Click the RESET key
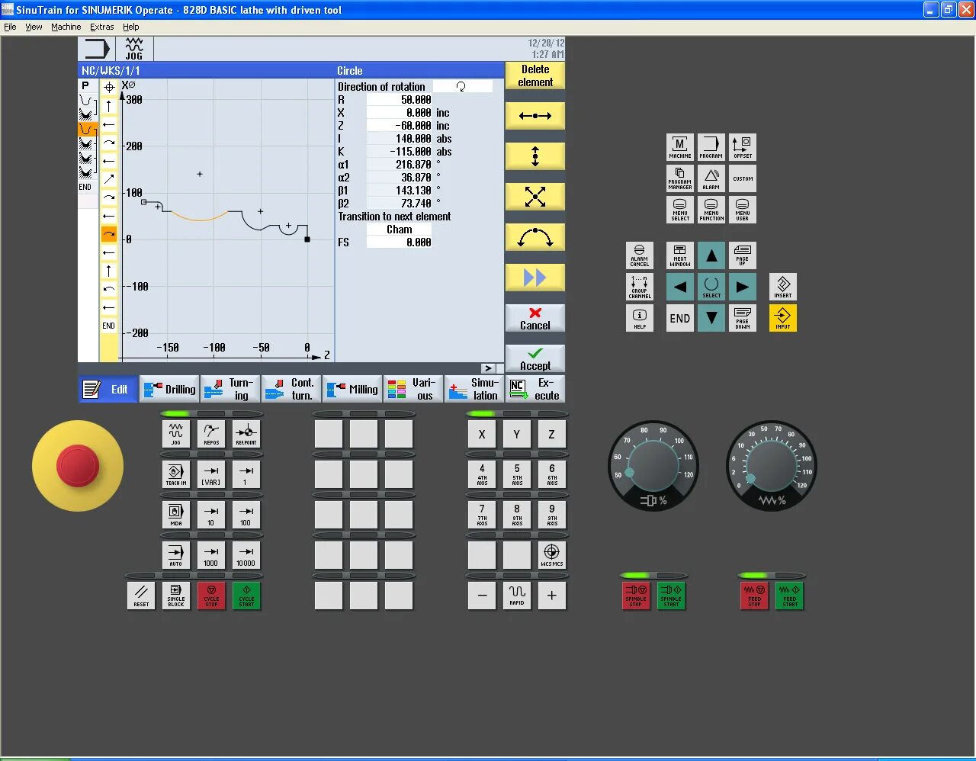This screenshot has height=761, width=976. 141,596
